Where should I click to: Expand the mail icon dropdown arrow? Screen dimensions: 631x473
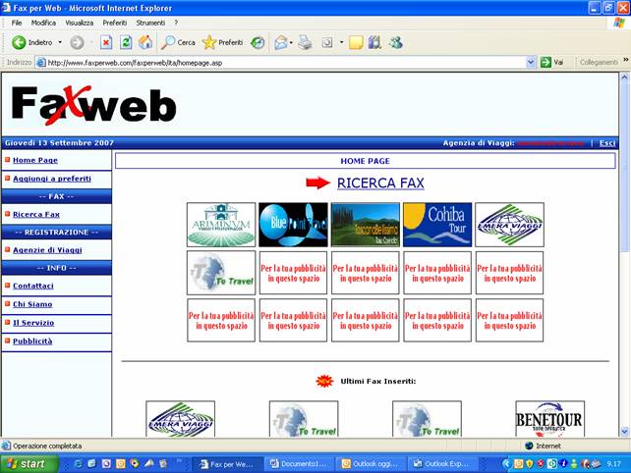pyautogui.click(x=291, y=42)
